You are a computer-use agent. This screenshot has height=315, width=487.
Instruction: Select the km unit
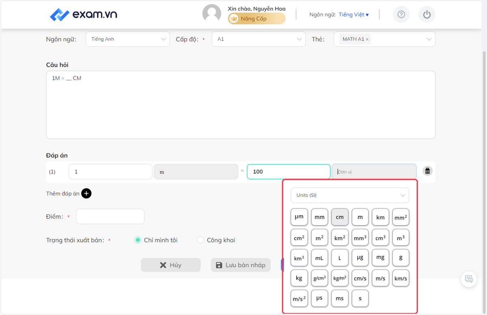[x=380, y=217]
